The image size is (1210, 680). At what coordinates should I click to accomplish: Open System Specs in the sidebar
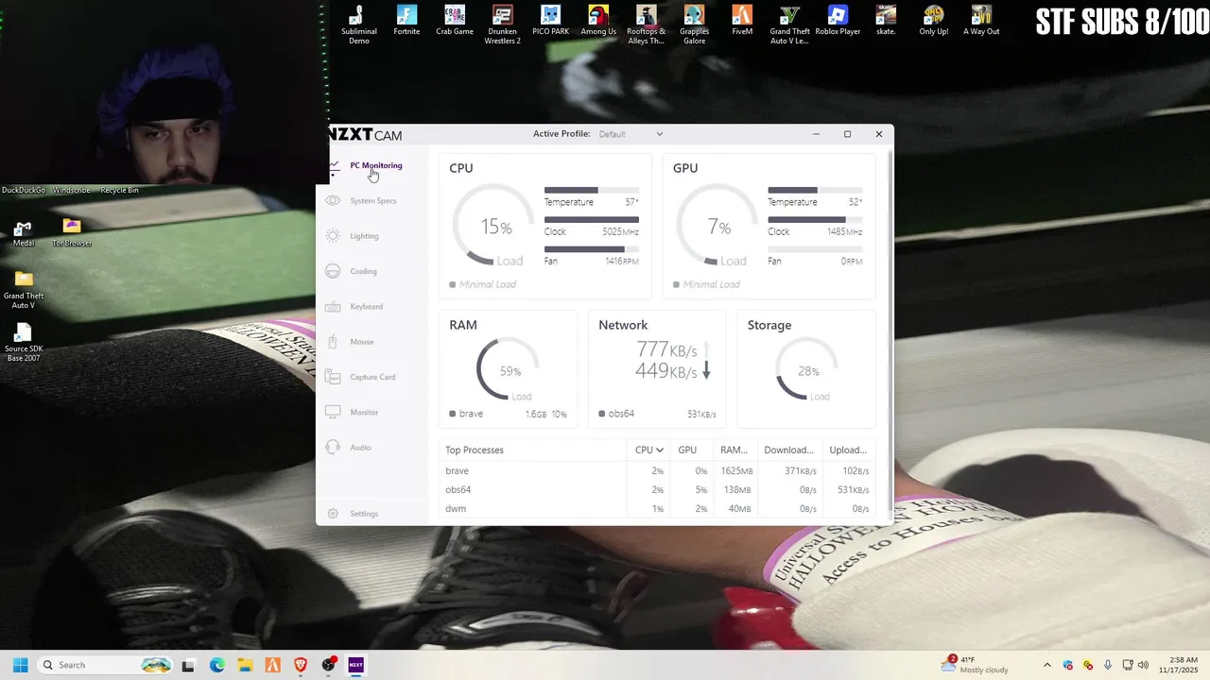pos(372,200)
